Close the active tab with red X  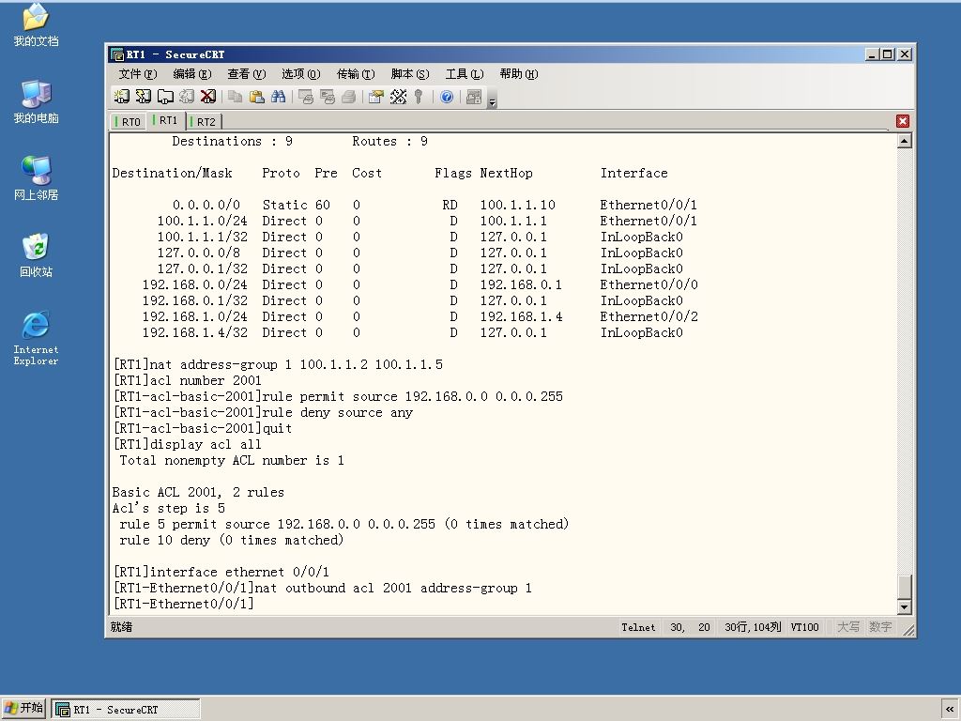(903, 121)
